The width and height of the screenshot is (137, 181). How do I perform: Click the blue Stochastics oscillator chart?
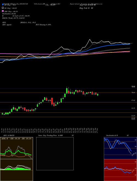click(x=120, y=148)
